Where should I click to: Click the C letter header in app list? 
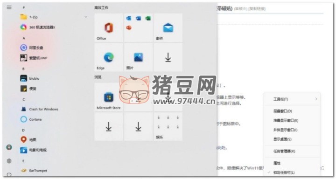(x=24, y=100)
